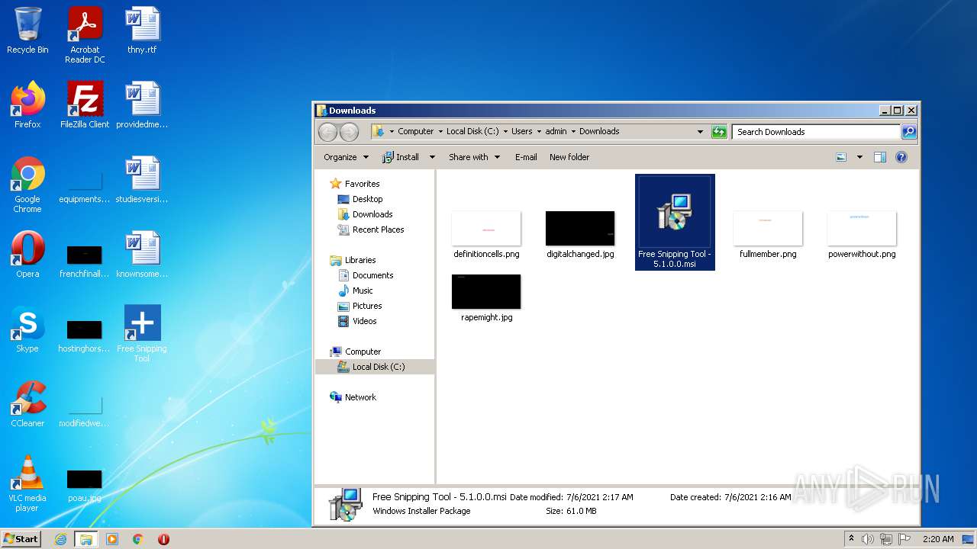
Task: Select Network in navigation pane
Action: coord(353,397)
